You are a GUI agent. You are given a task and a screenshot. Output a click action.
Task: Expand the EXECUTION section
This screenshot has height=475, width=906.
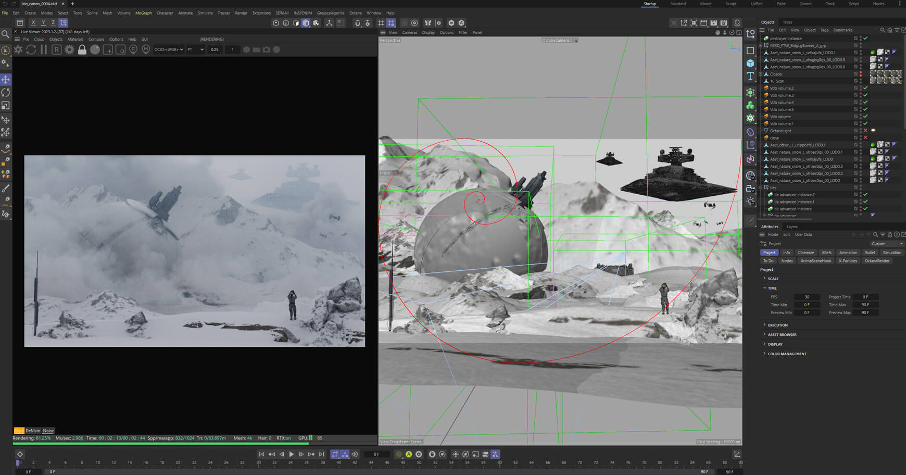pyautogui.click(x=764, y=325)
